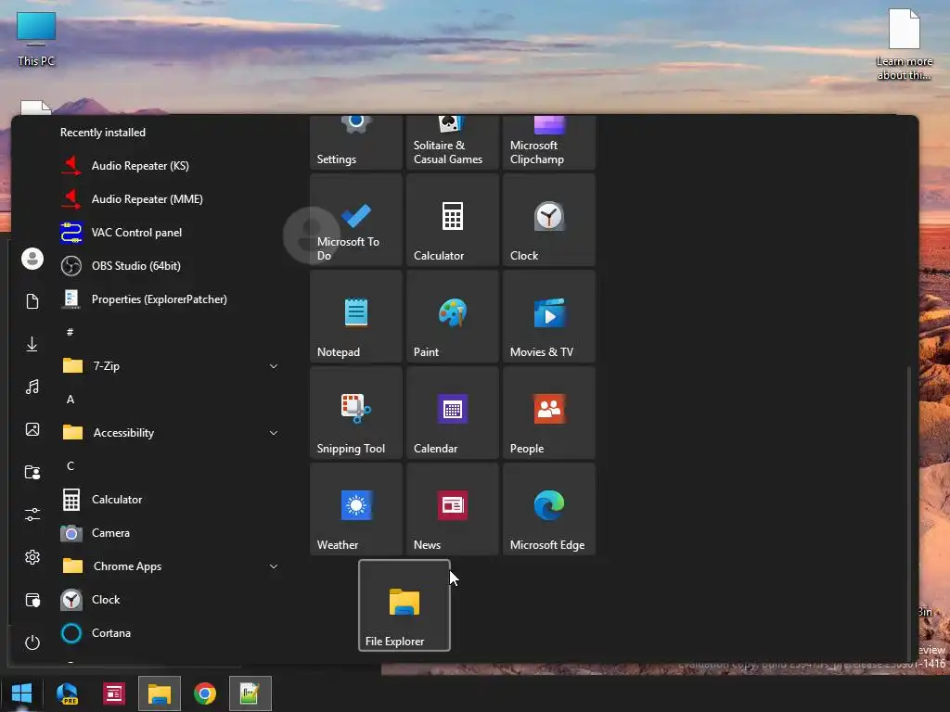The image size is (950, 712).
Task: Open the People tile
Action: [x=549, y=413]
